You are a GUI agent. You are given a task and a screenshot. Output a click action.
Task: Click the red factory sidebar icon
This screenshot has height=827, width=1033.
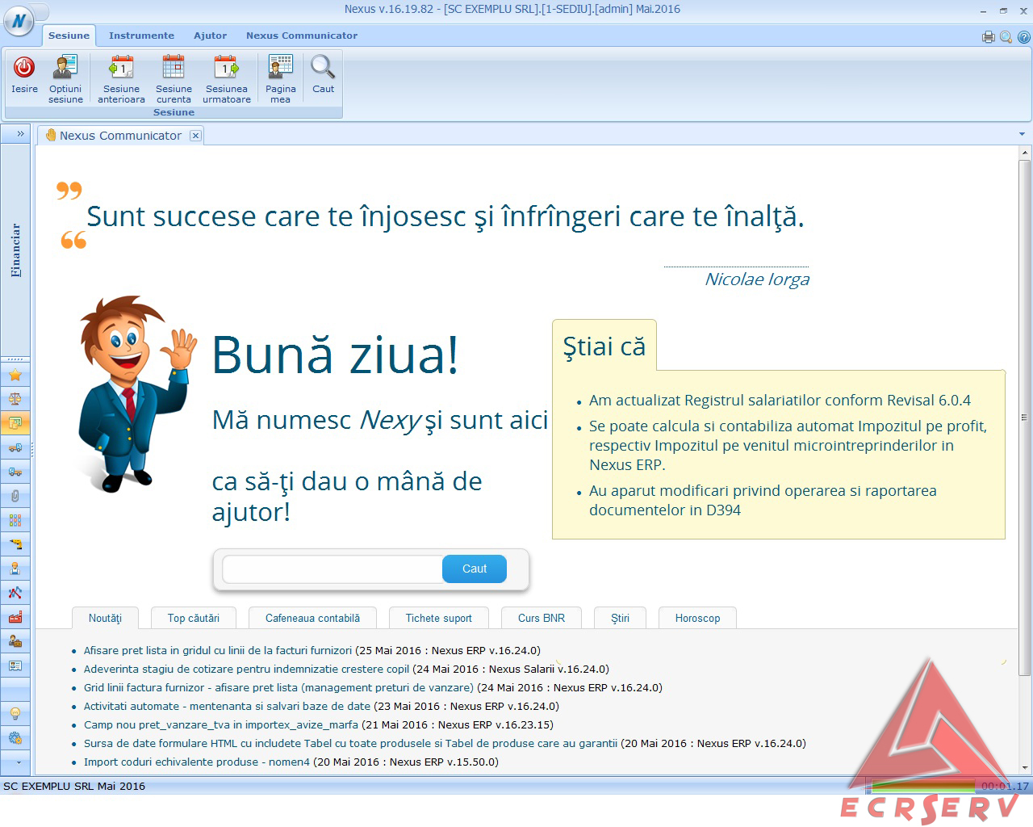point(15,617)
